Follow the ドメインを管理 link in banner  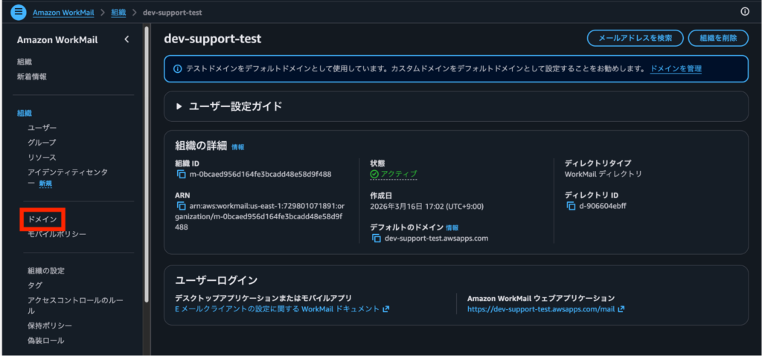675,68
